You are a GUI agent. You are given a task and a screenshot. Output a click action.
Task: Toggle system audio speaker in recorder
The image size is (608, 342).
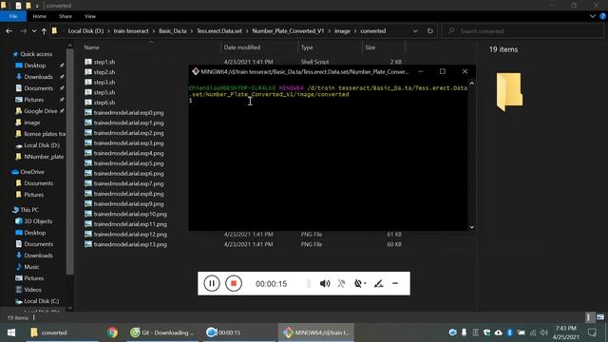point(325,283)
